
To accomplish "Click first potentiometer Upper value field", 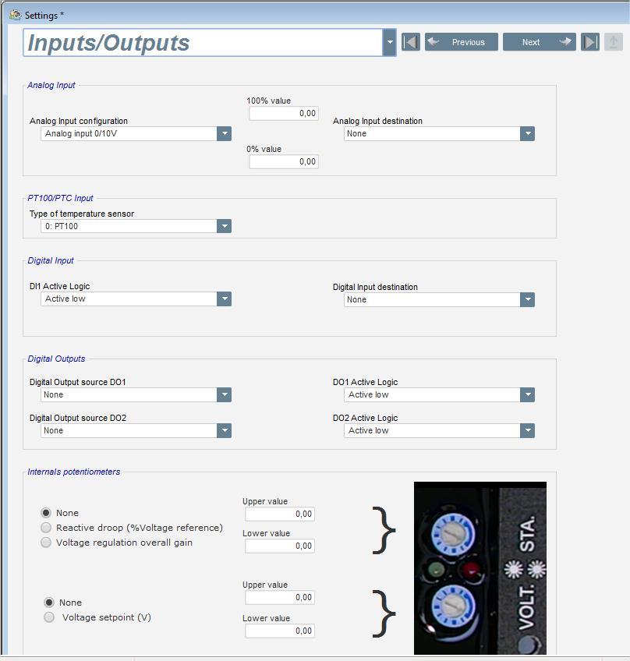I will point(280,514).
